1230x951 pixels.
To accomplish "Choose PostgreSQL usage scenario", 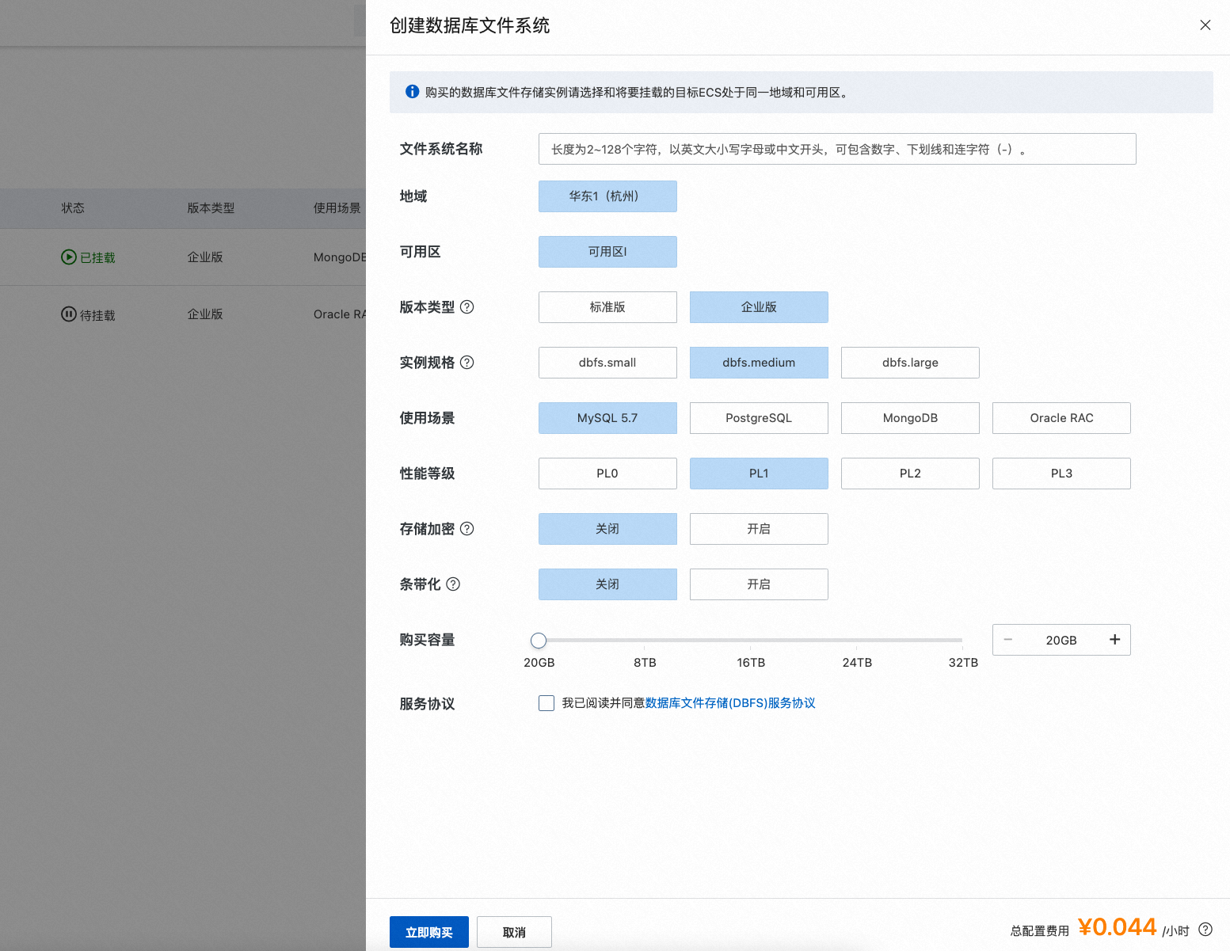I will [759, 418].
